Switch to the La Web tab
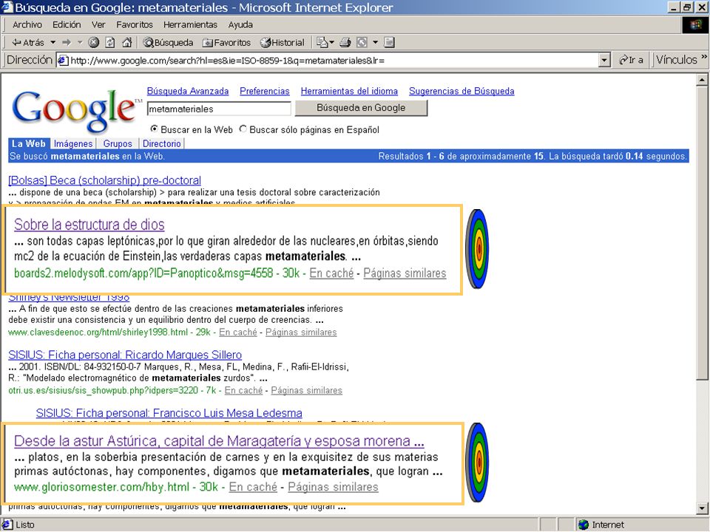Screen dimensions: 710x532 [29, 143]
